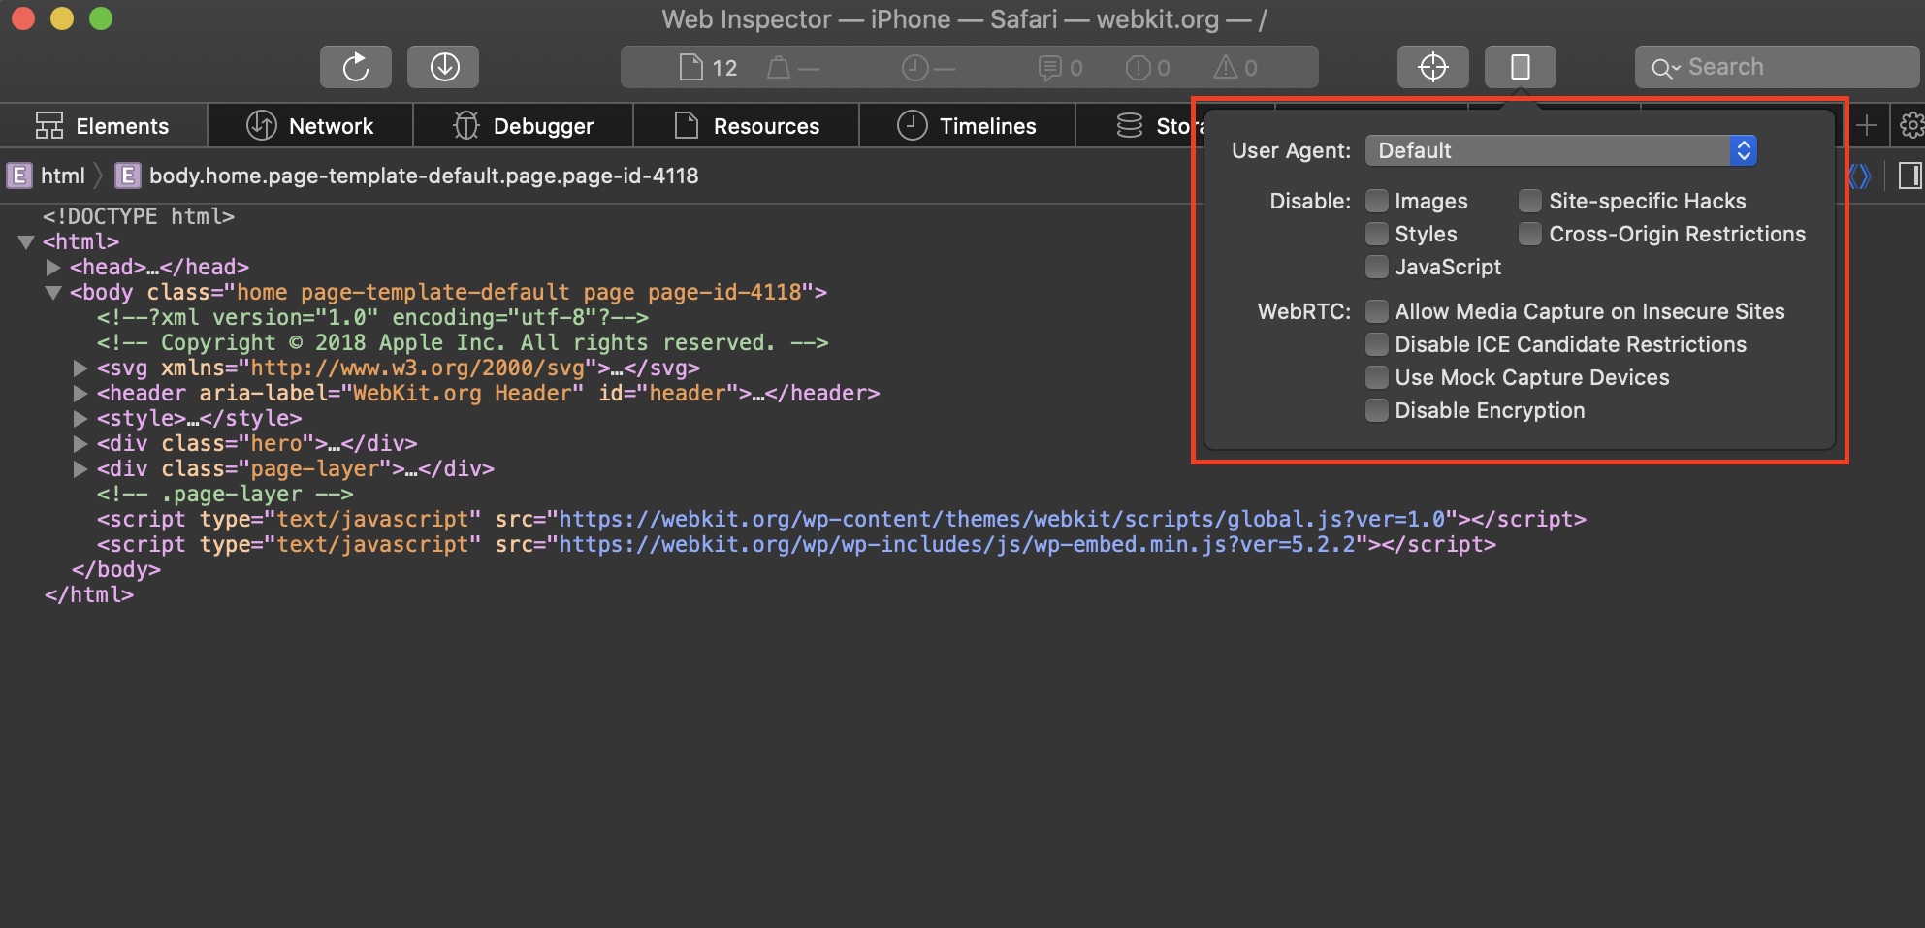This screenshot has width=1925, height=928.
Task: Toggle Cross-Origin Restrictions checkbox
Action: pyautogui.click(x=1529, y=234)
